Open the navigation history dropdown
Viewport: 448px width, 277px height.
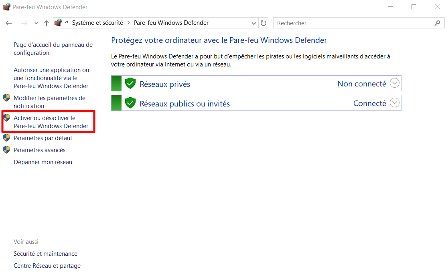pos(36,23)
